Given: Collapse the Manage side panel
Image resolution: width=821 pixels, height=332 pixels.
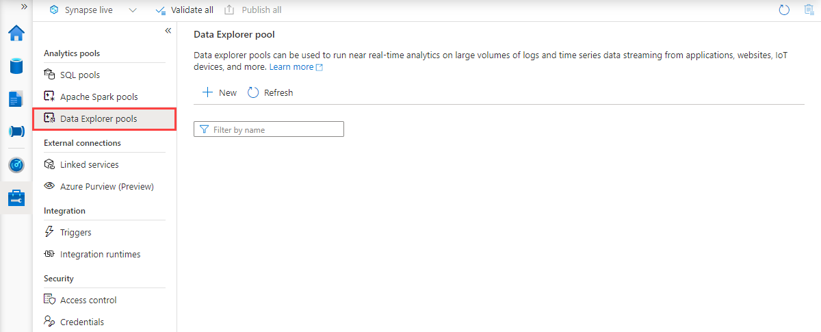Looking at the screenshot, I should pos(168,31).
